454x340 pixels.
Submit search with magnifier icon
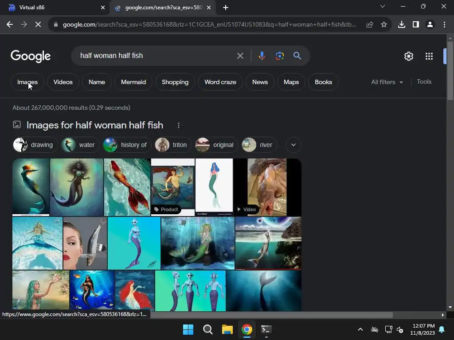(297, 56)
